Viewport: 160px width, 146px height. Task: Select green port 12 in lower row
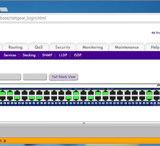32,98
